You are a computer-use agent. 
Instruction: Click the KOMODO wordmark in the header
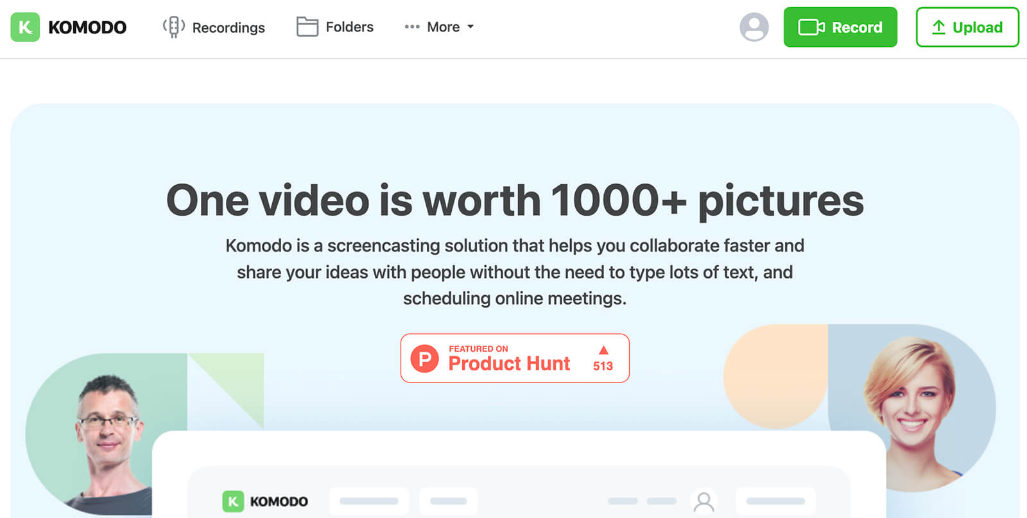click(x=87, y=28)
